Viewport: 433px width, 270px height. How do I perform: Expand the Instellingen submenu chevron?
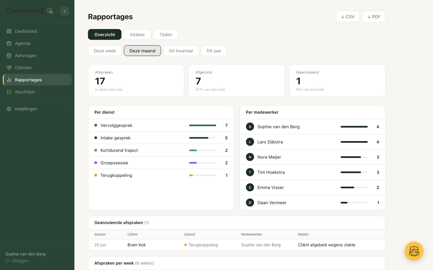66,109
